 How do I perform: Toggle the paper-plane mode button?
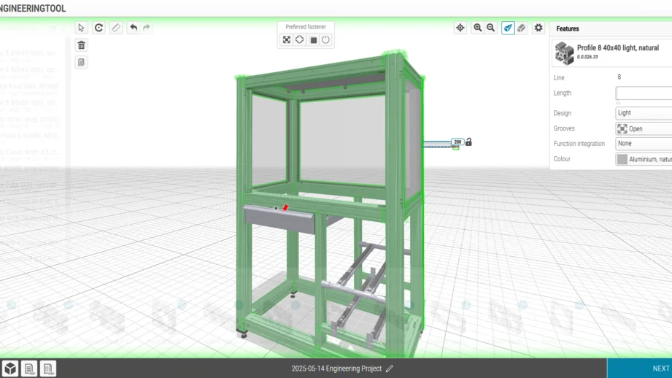[508, 28]
